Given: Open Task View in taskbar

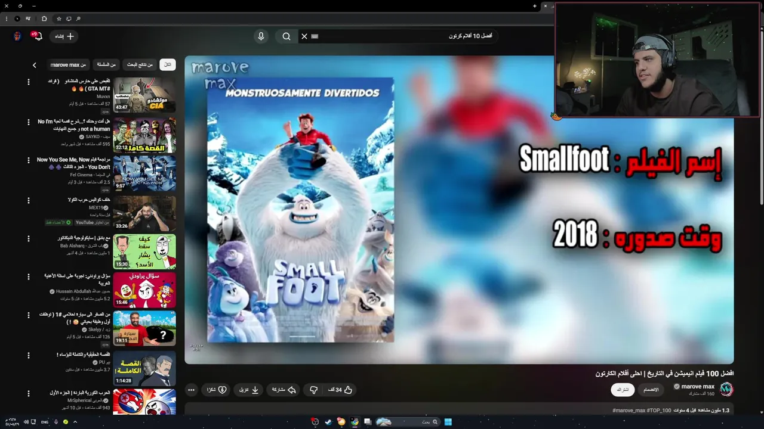Looking at the screenshot, I should [x=368, y=422].
